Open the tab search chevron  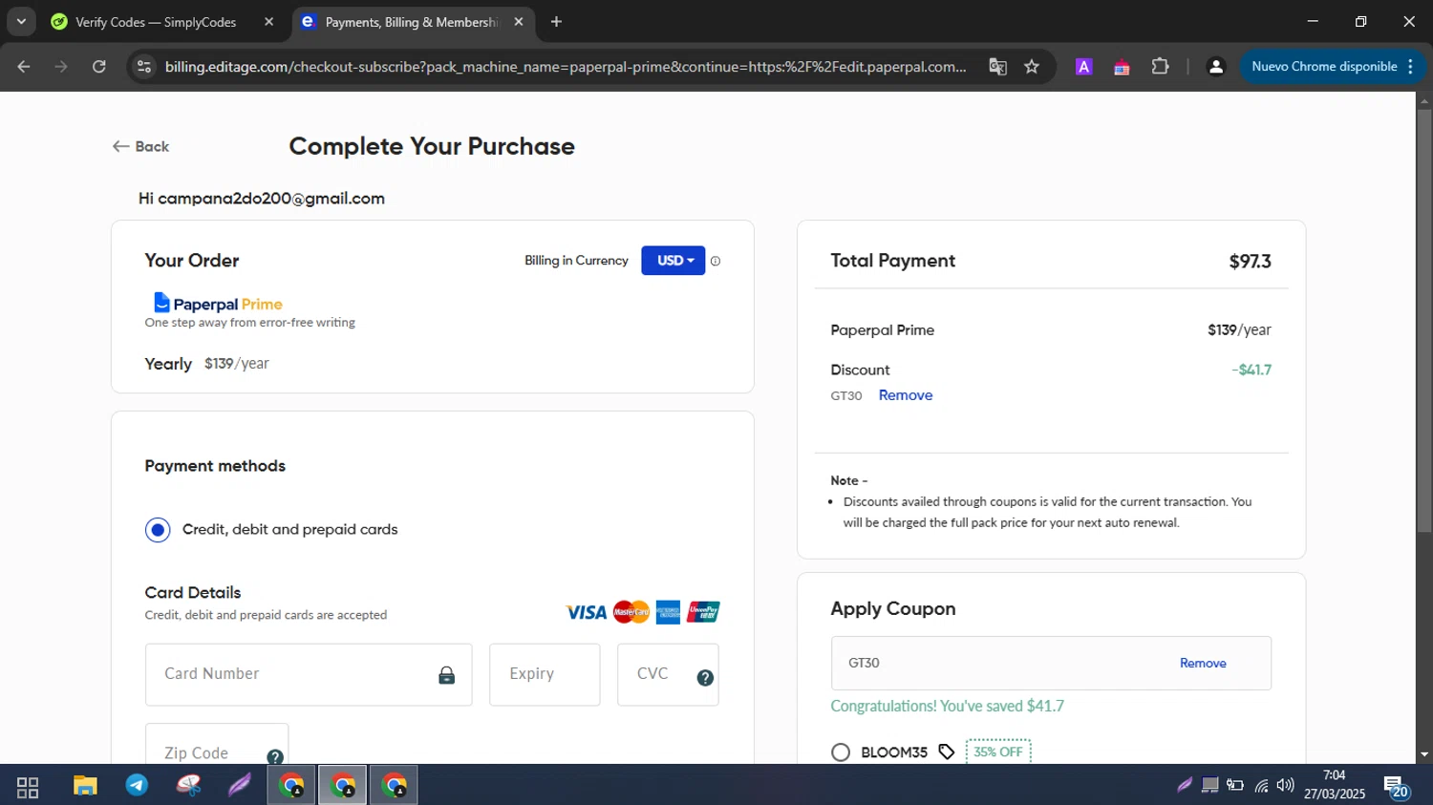point(21,21)
